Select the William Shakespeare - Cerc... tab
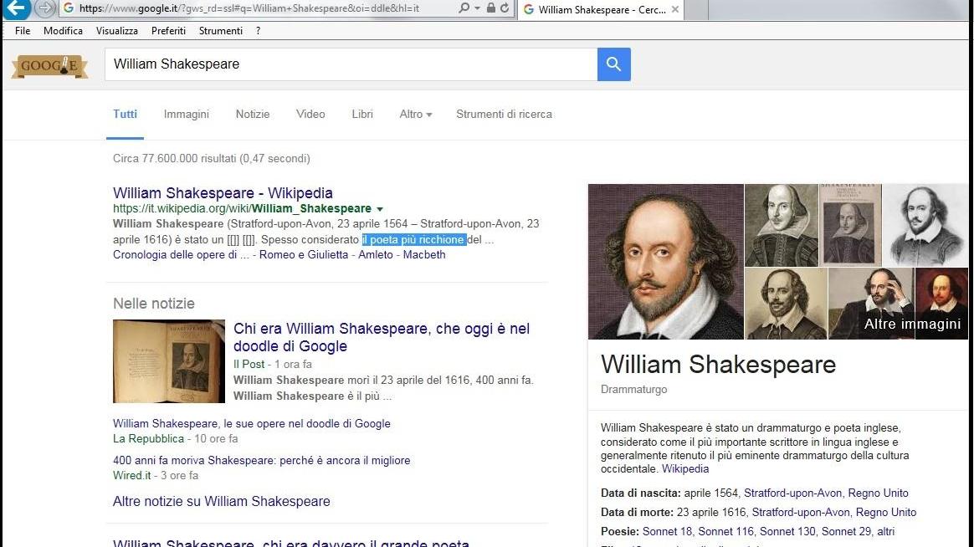 coord(601,9)
